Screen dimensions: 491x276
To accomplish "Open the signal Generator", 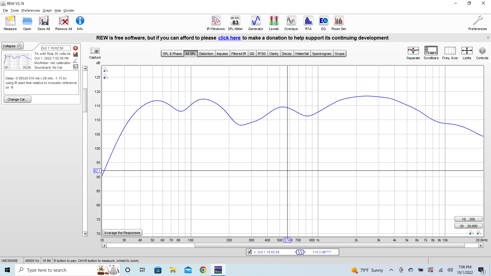I will [256, 23].
